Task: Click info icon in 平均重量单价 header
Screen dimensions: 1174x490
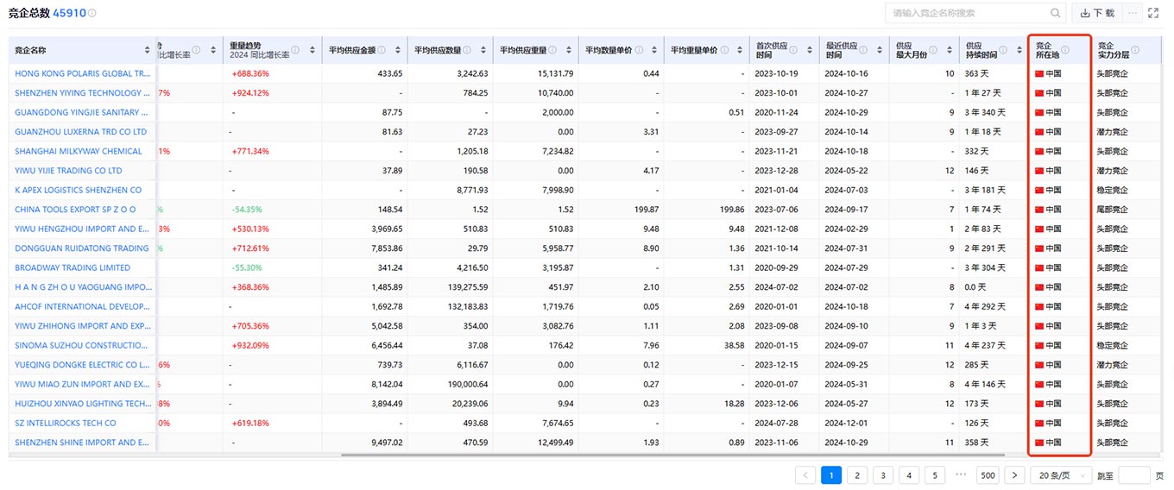Action: coord(723,50)
